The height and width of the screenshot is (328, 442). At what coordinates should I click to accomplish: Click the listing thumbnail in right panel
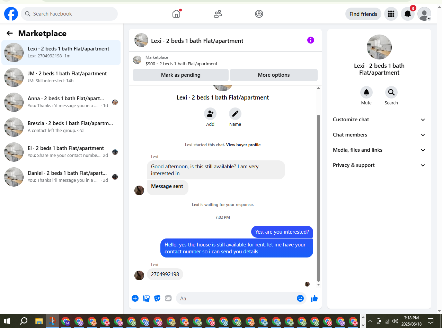pyautogui.click(x=379, y=47)
